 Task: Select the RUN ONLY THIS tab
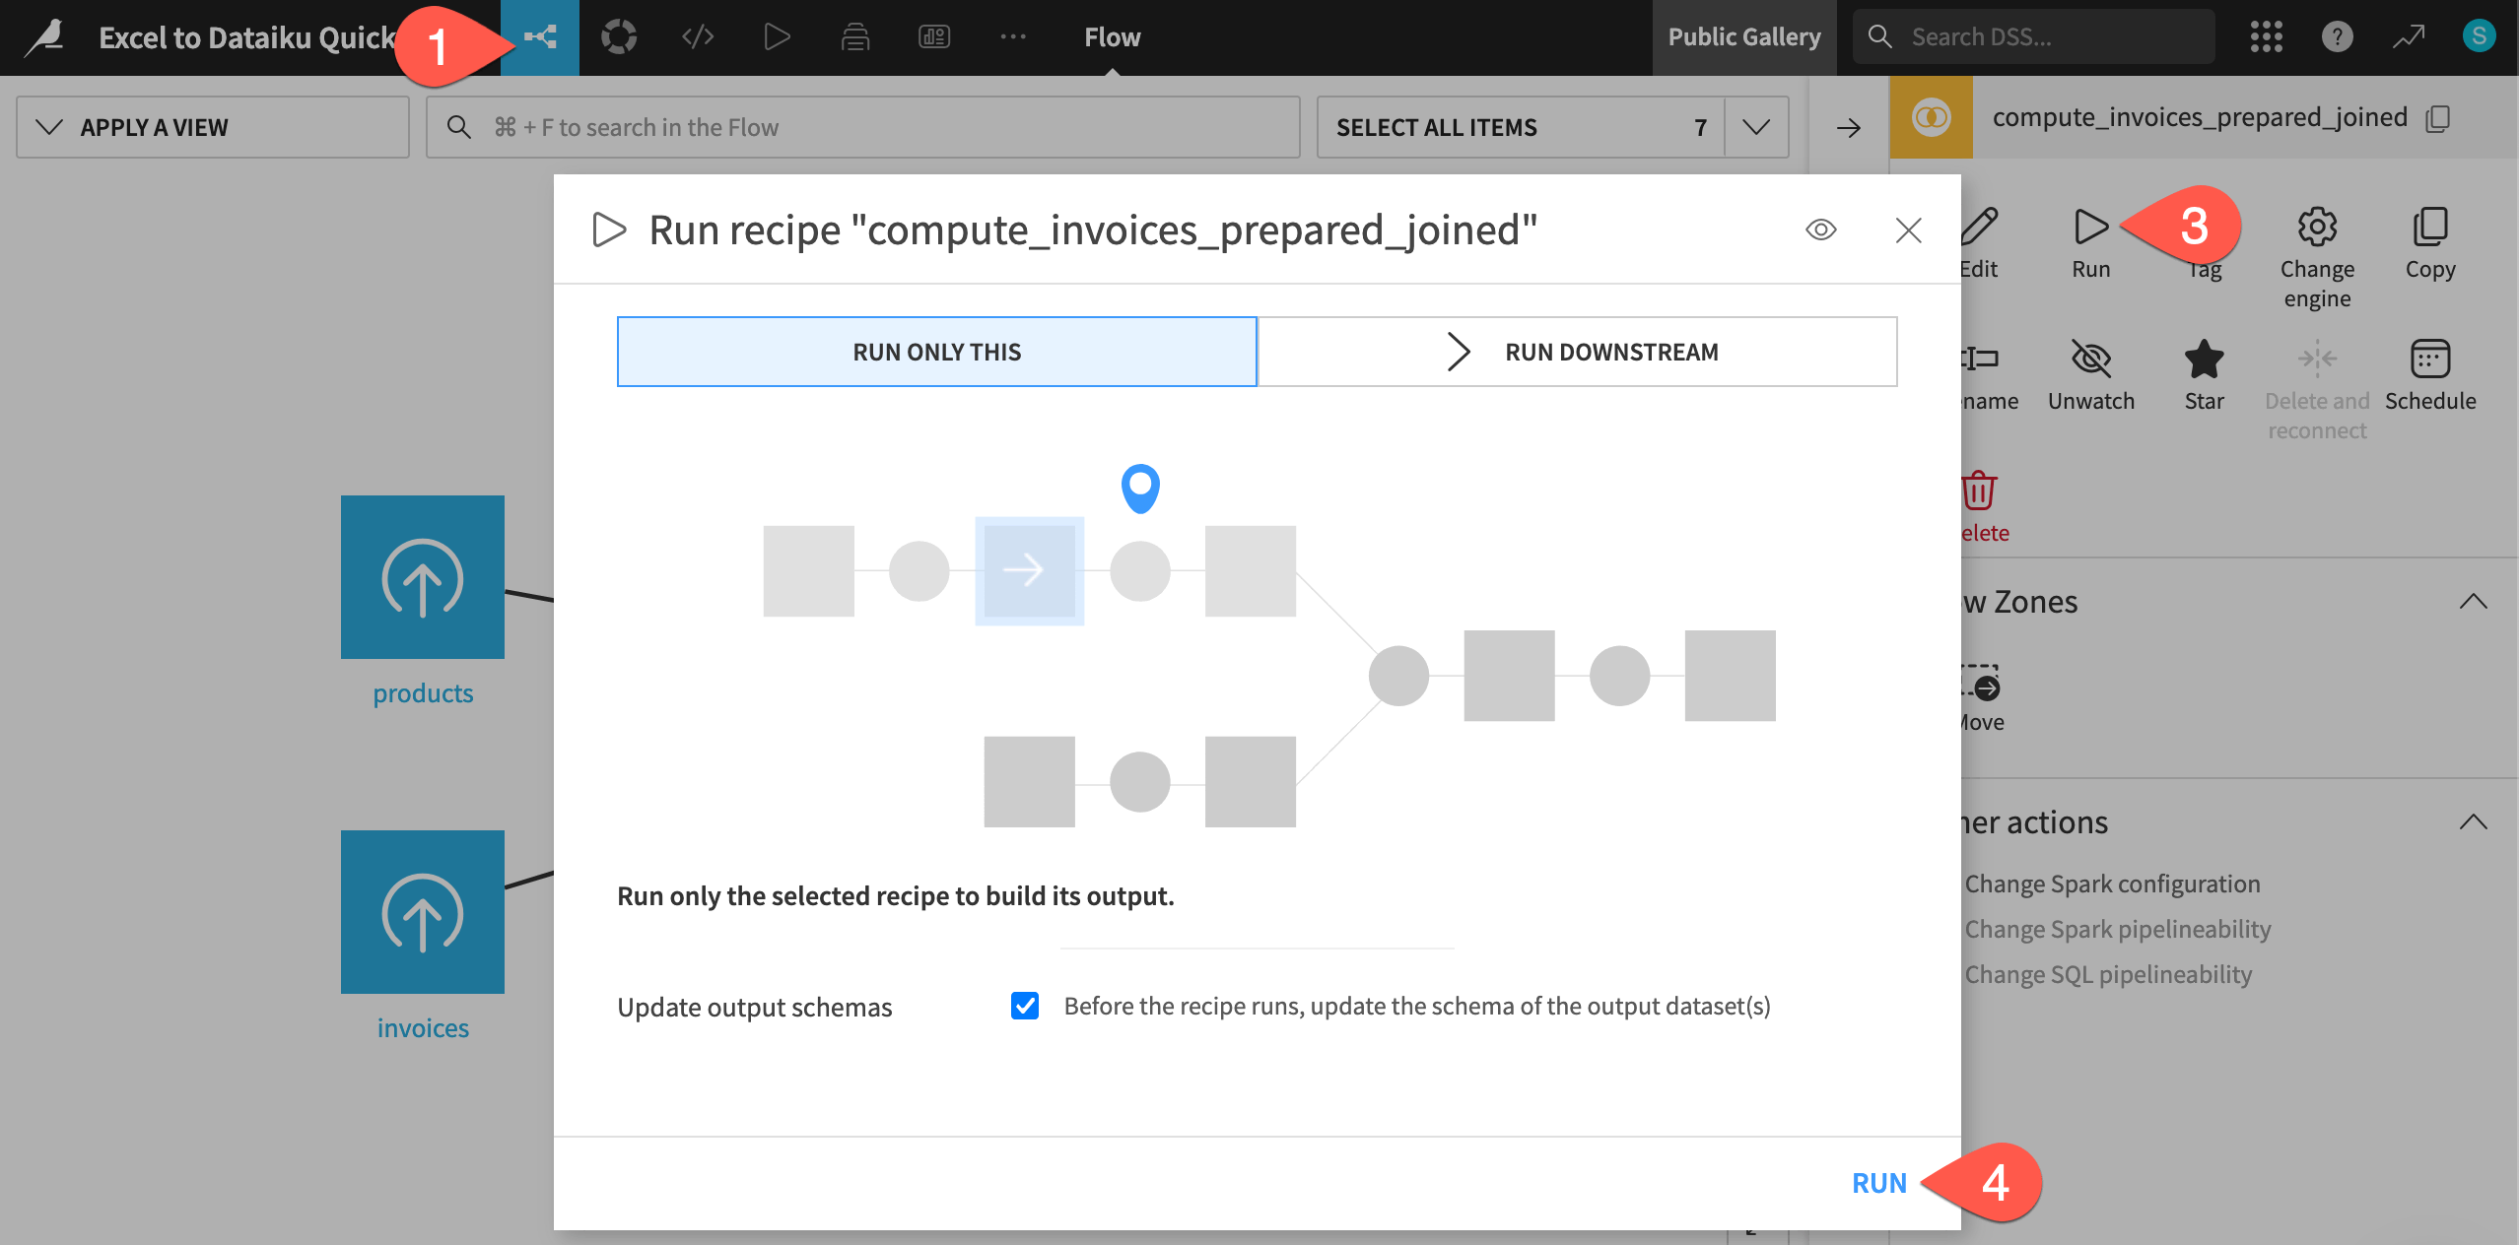(x=935, y=352)
